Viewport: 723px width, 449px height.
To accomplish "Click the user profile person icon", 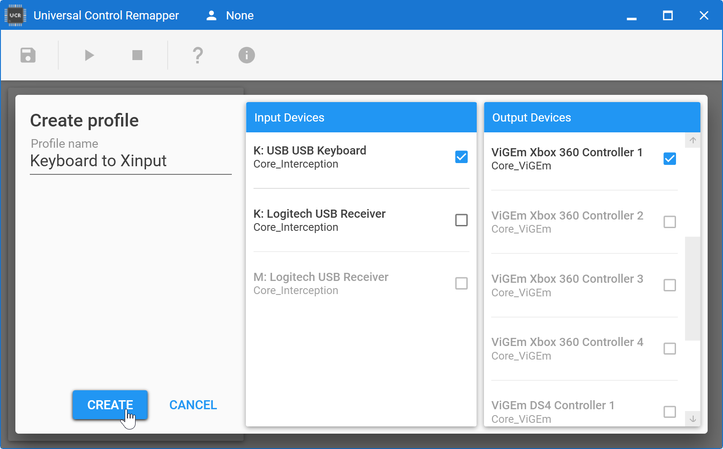I will tap(211, 15).
